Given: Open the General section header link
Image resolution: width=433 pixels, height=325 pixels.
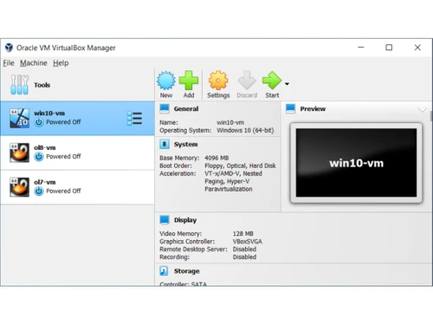Looking at the screenshot, I should click(186, 108).
